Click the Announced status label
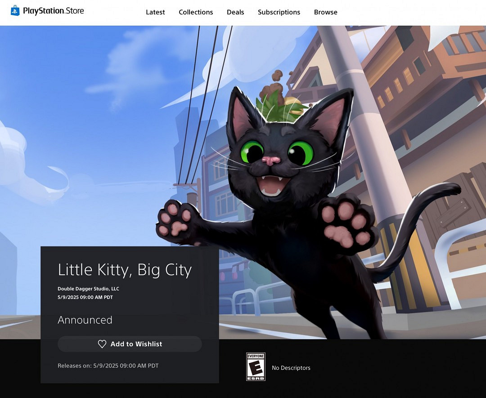The image size is (486, 398). click(85, 320)
